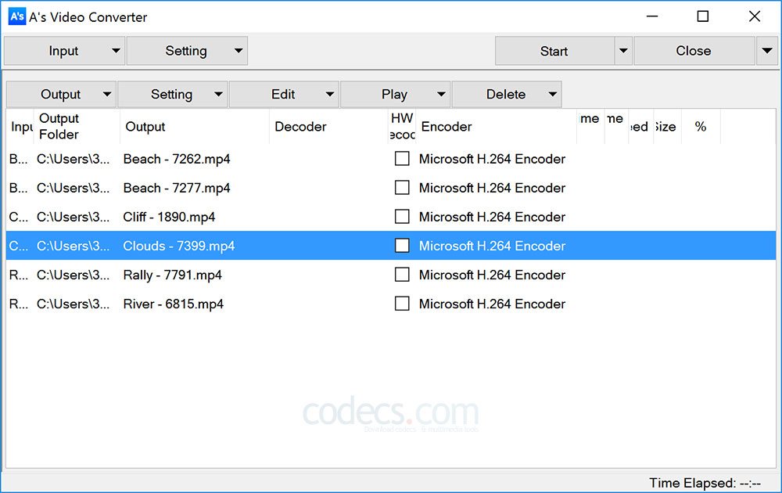Image resolution: width=782 pixels, height=493 pixels.
Task: Click the Encoder column header
Action: (x=497, y=126)
